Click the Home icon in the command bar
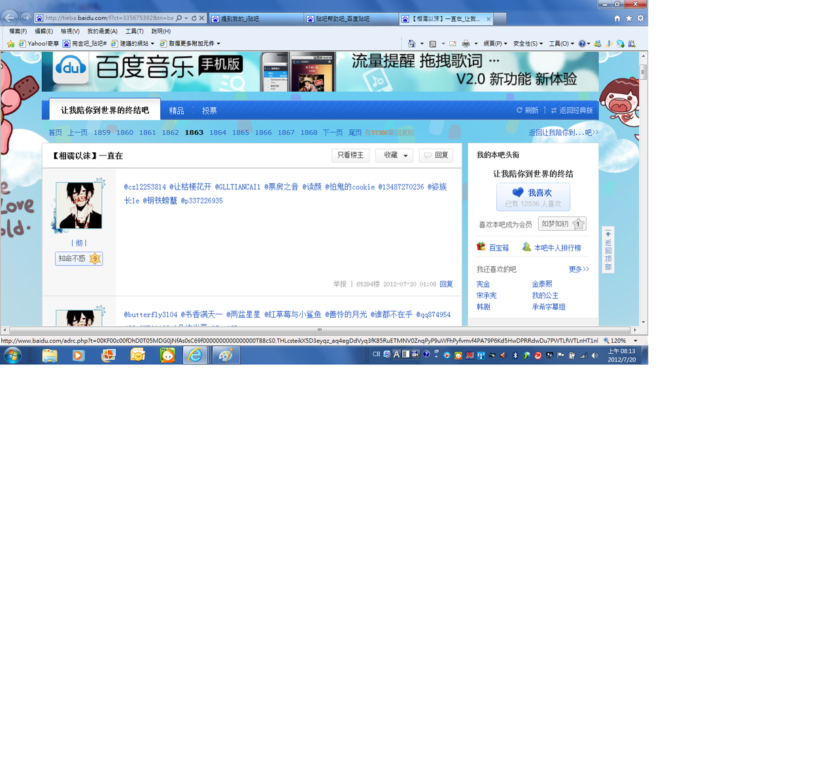Viewport: 837px width, 769px height. pyautogui.click(x=411, y=44)
